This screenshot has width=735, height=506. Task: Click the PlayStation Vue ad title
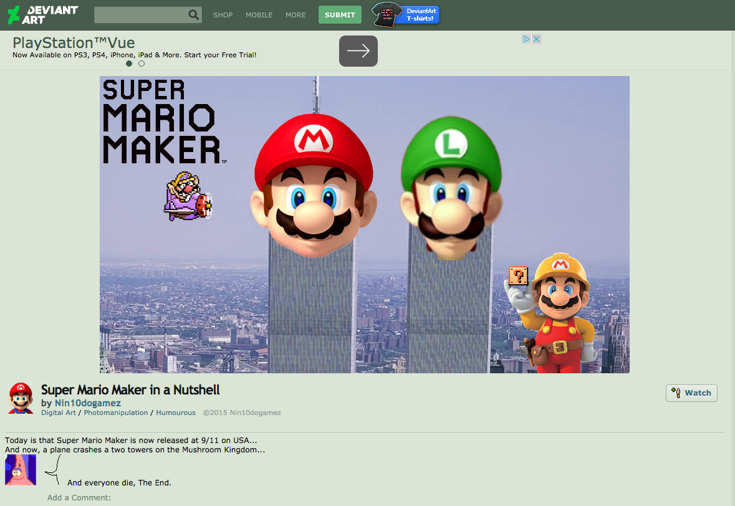click(74, 42)
